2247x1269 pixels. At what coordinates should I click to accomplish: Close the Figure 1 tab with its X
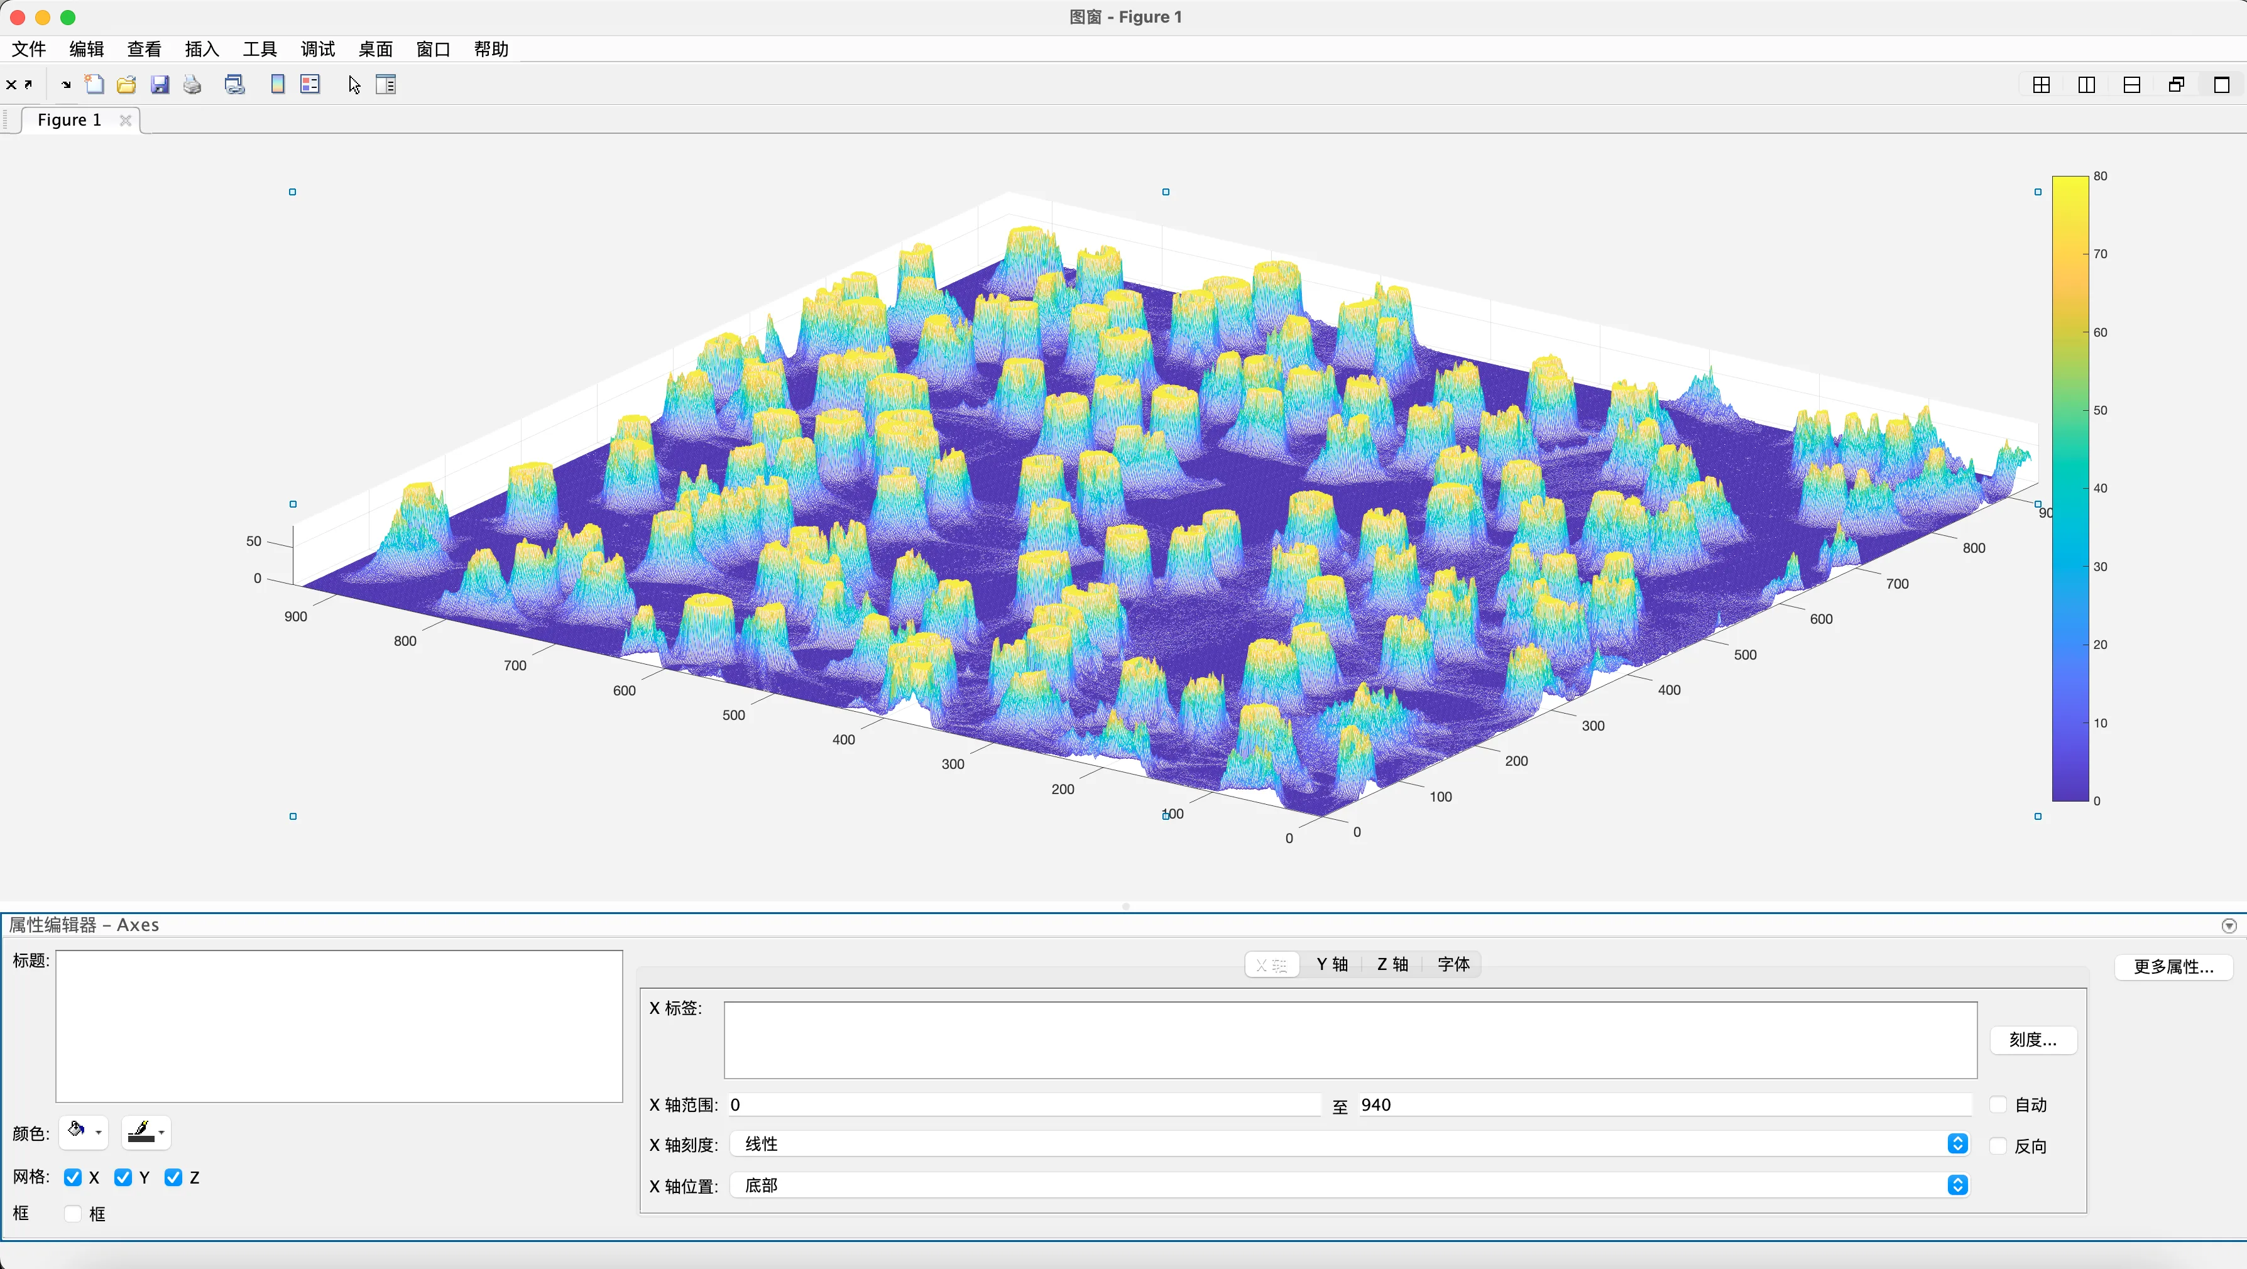point(126,121)
